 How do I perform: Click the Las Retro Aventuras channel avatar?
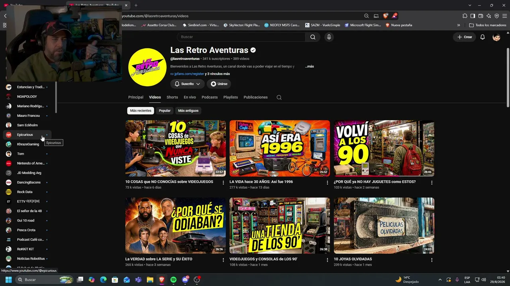pos(147,67)
